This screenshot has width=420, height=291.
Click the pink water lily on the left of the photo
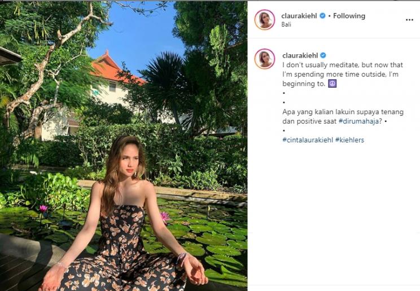(43, 209)
